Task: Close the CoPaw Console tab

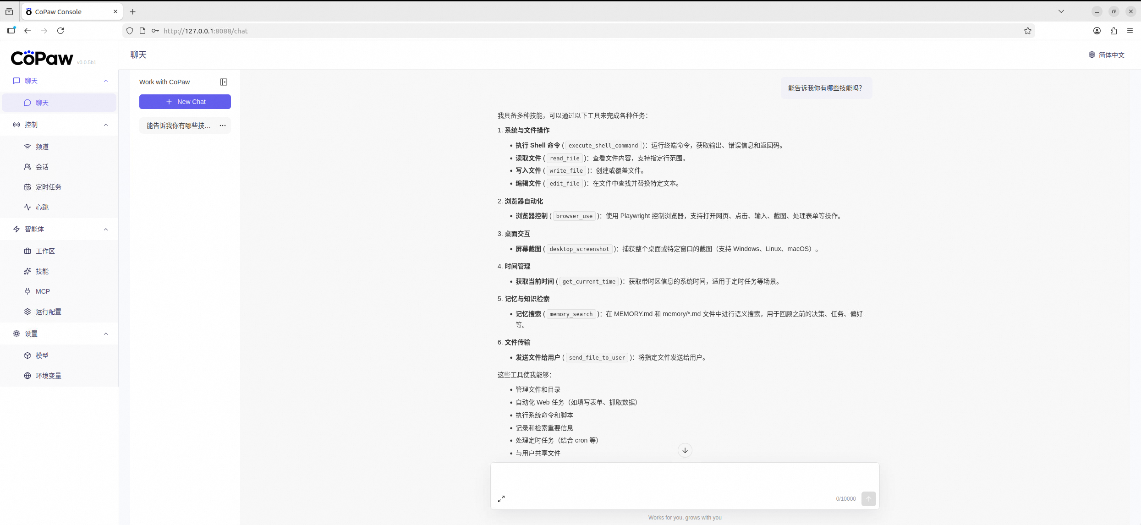Action: [x=115, y=11]
